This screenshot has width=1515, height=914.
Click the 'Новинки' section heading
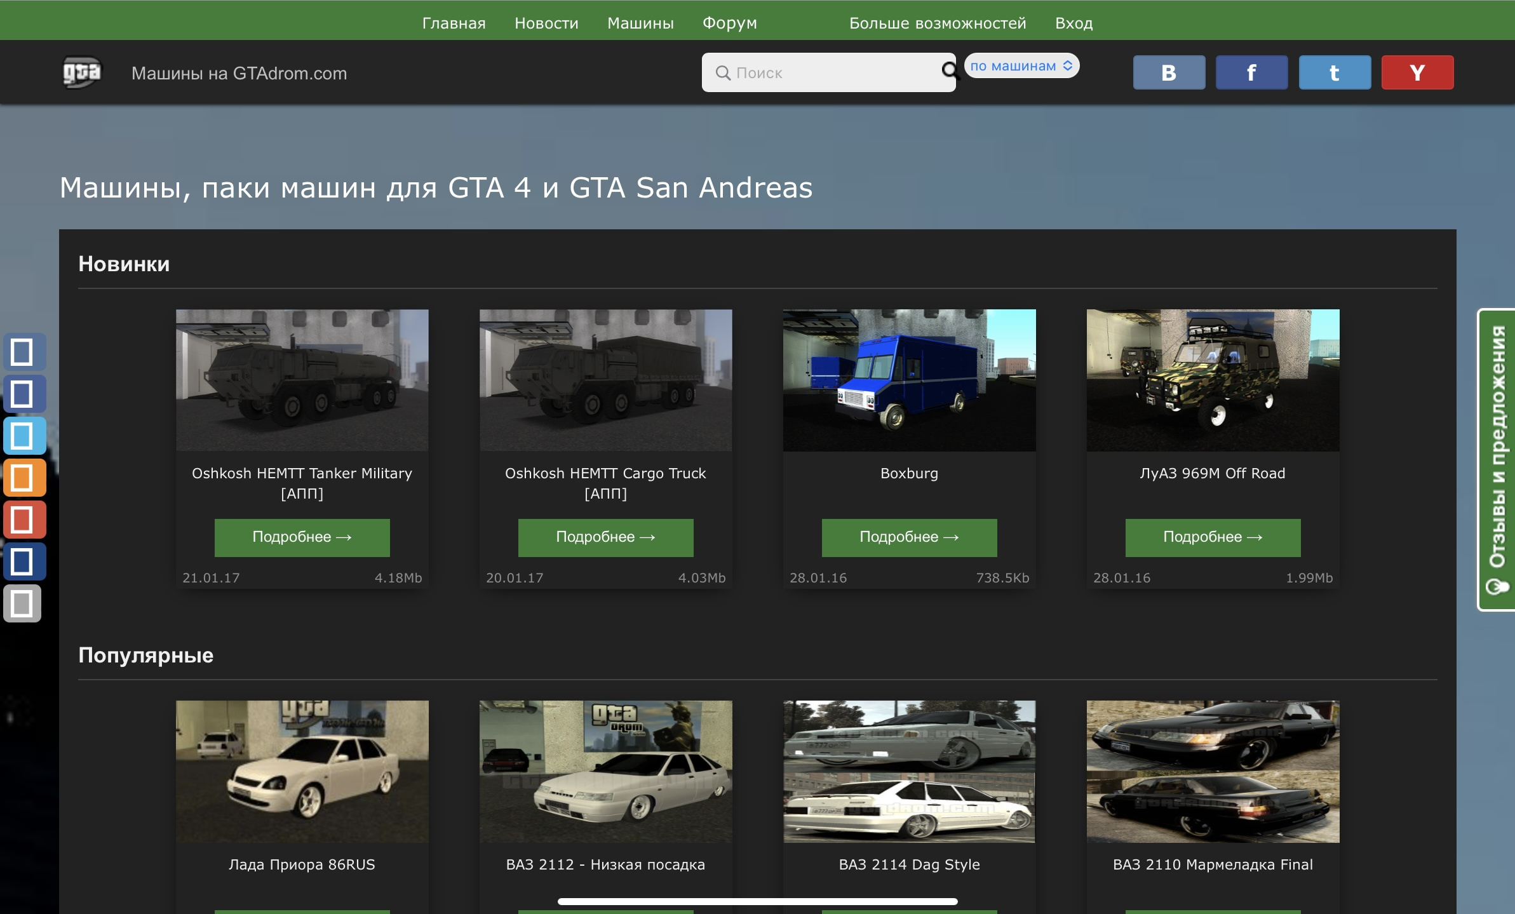[124, 264]
